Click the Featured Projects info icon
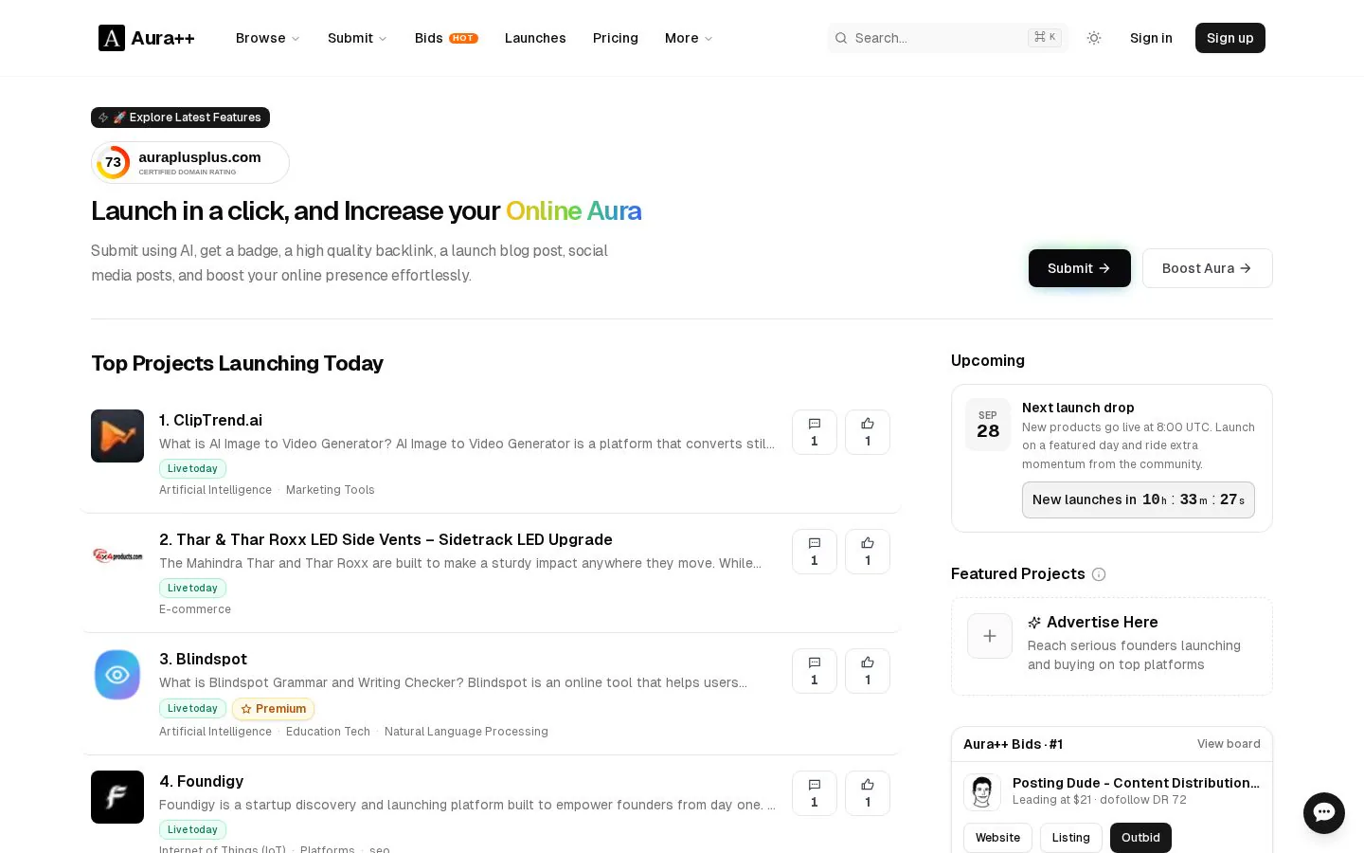Screen dimensions: 1364x853 pyautogui.click(x=1099, y=574)
